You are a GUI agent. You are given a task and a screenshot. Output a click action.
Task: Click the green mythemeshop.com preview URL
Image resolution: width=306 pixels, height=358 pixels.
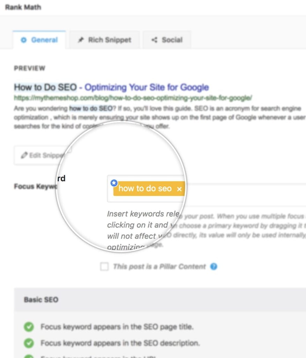click(x=133, y=98)
